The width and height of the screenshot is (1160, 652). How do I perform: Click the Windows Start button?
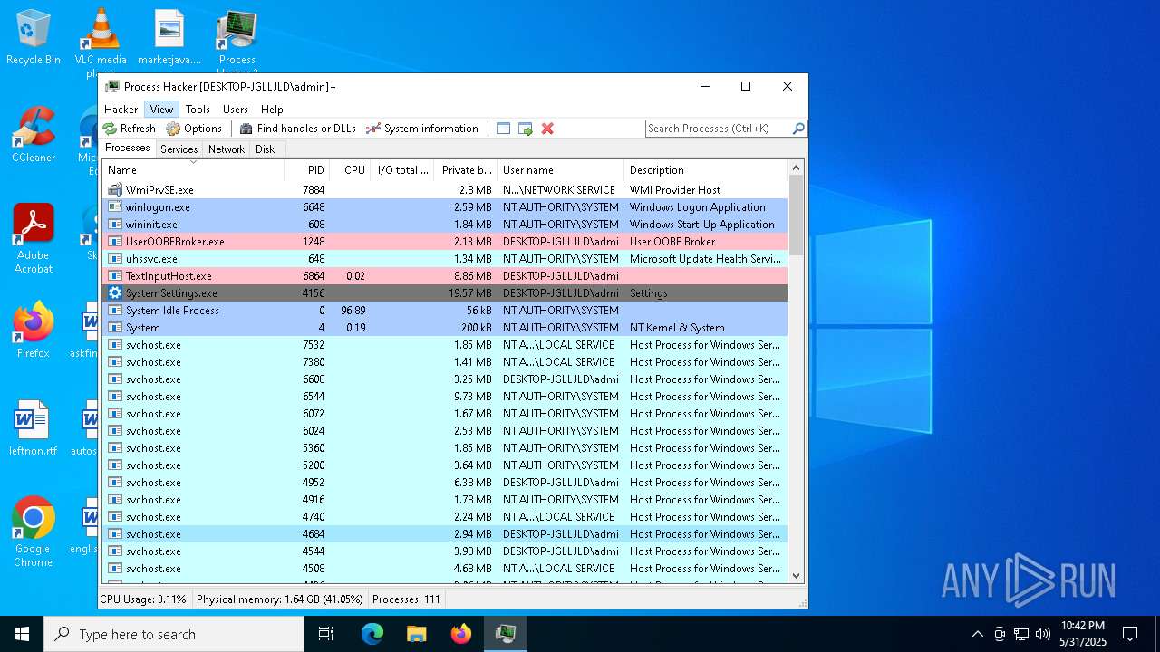[x=22, y=634]
